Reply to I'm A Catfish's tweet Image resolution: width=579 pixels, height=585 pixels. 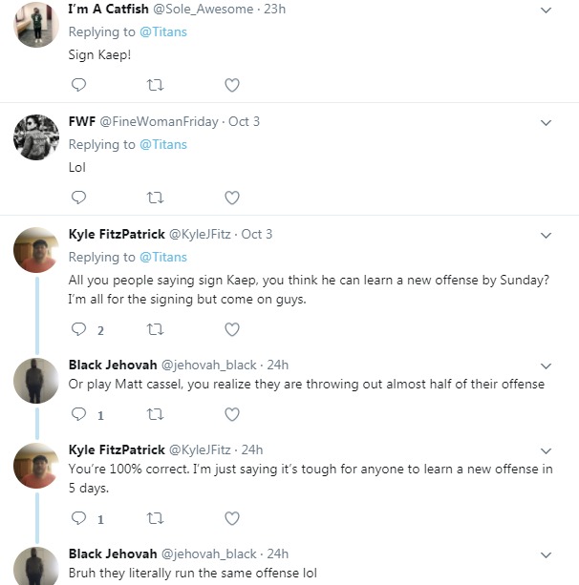tap(79, 86)
